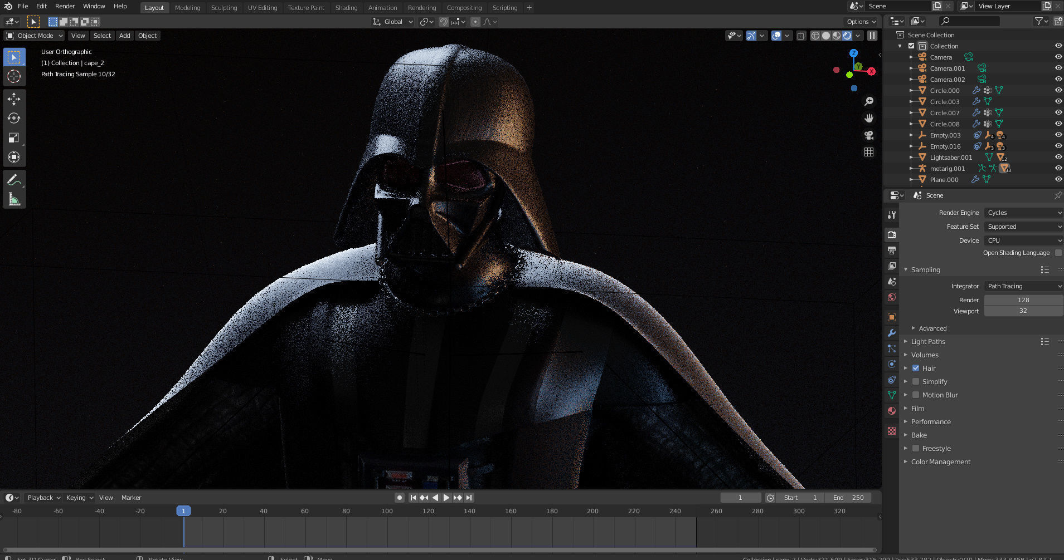Pin the properties editor

tap(1058, 195)
